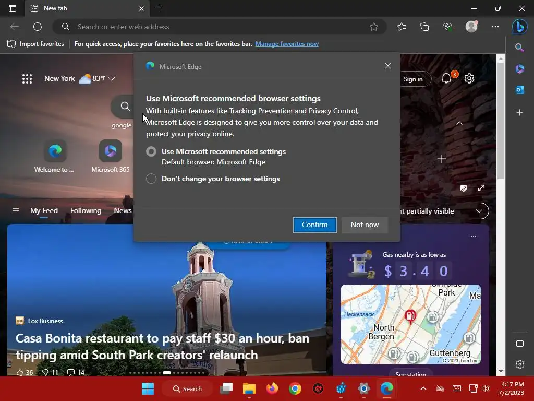Open the Favorites list icon
Screen dimensions: 534x401
click(402, 27)
